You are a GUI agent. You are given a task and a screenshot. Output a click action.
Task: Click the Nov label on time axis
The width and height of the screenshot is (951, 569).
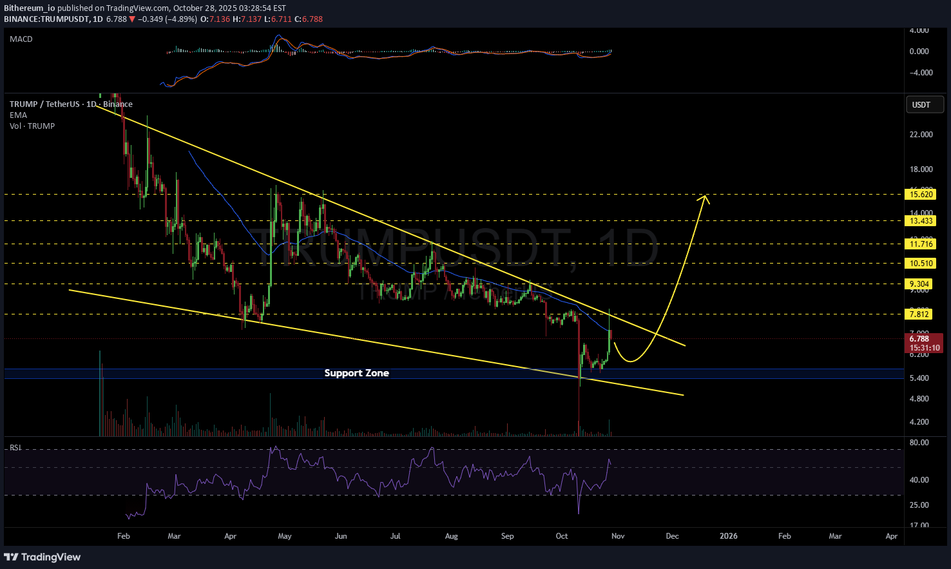[617, 536]
